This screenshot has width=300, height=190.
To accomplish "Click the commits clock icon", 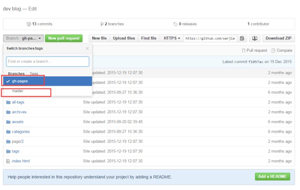I will point(29,24).
